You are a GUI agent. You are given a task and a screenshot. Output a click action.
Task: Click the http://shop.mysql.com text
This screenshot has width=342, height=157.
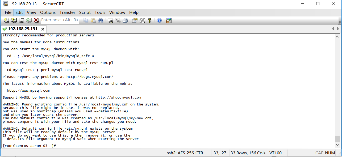click(x=119, y=97)
